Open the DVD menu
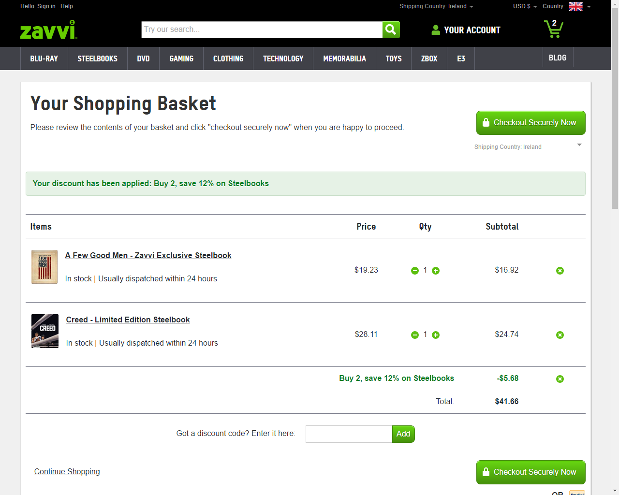 click(143, 58)
